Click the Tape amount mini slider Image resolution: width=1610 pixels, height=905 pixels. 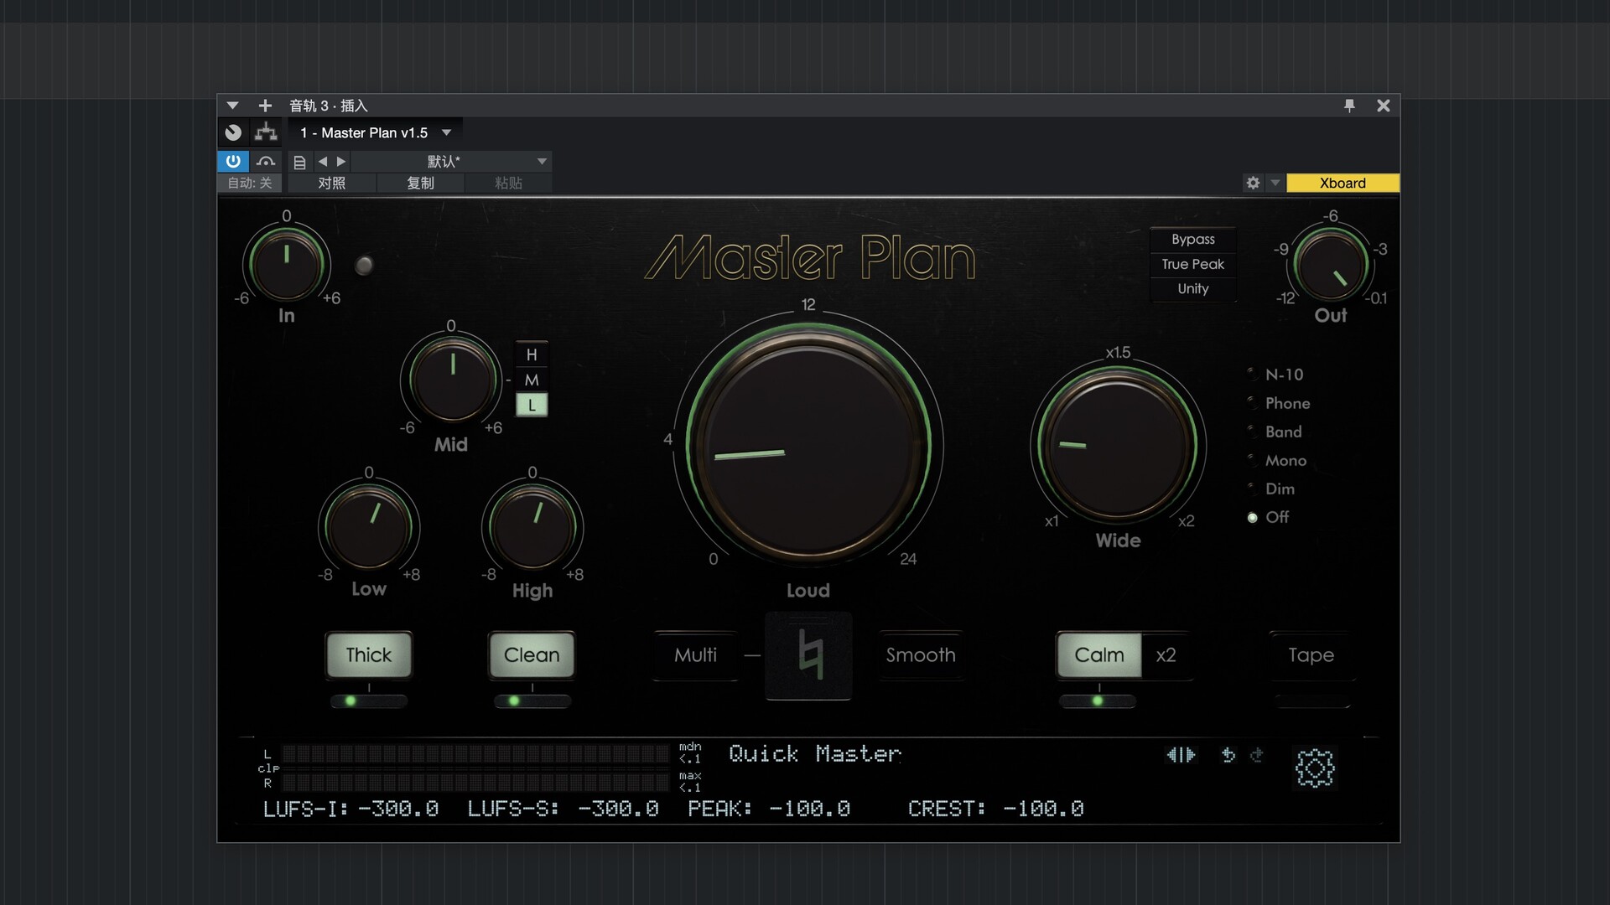coord(1311,701)
